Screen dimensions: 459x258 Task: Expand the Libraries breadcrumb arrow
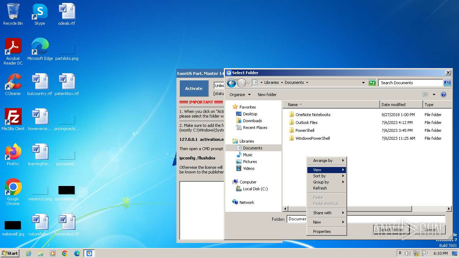(282, 83)
